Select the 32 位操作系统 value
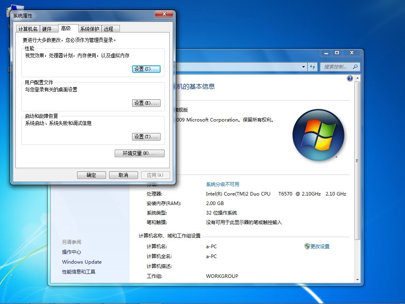The height and width of the screenshot is (304, 405). coord(221,213)
